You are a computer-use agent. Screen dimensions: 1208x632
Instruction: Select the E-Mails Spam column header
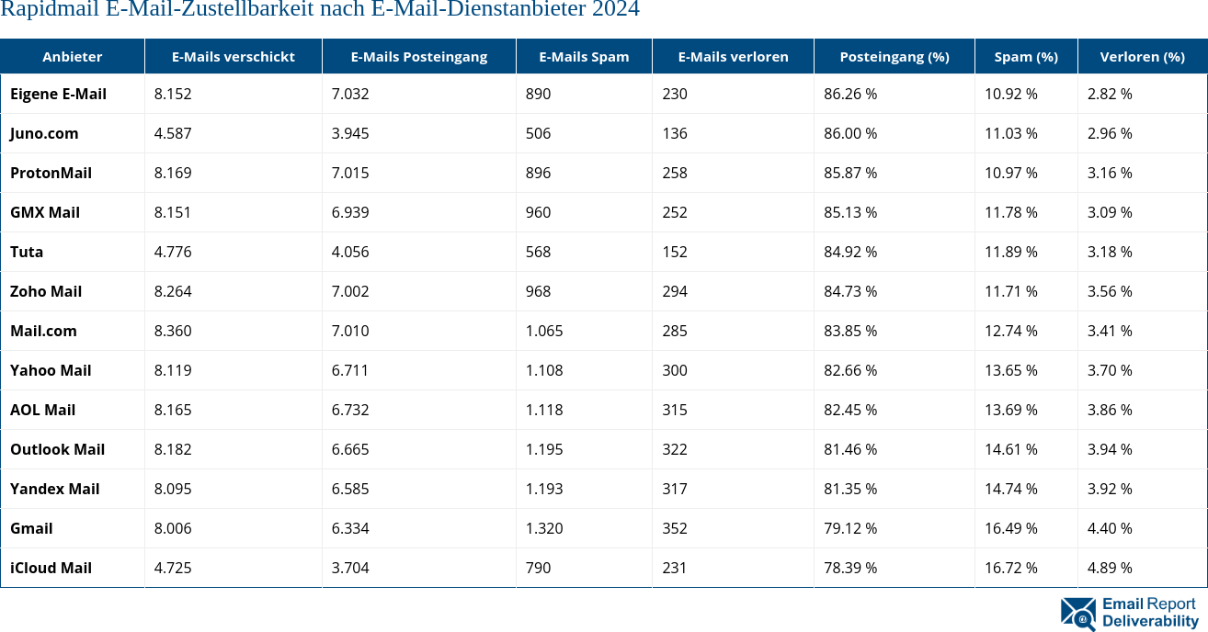[x=583, y=56]
